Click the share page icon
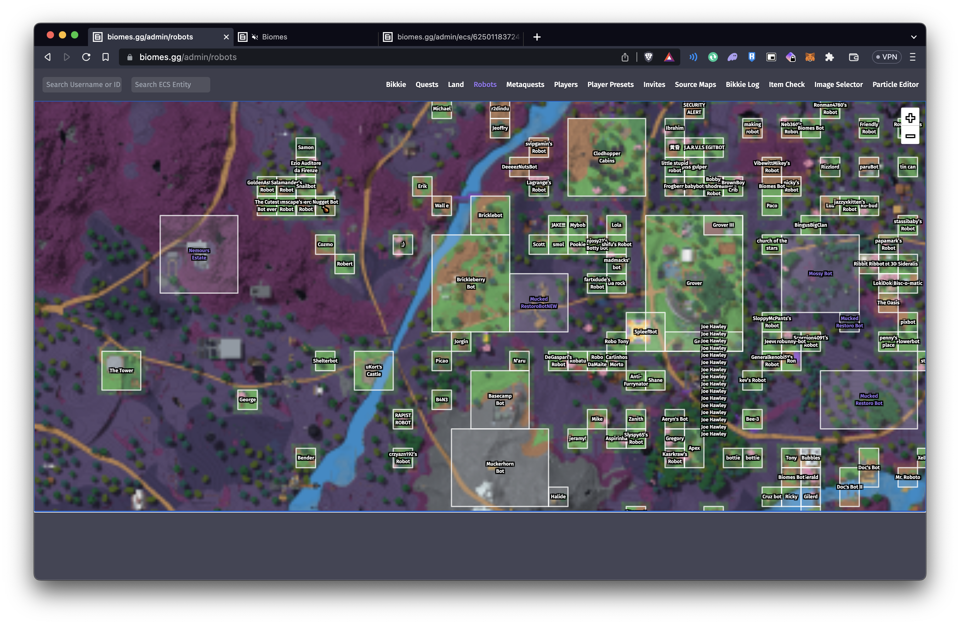The image size is (960, 625). point(625,57)
